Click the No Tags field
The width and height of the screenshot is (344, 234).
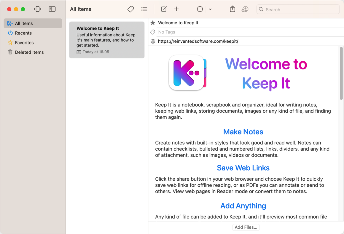(250, 32)
